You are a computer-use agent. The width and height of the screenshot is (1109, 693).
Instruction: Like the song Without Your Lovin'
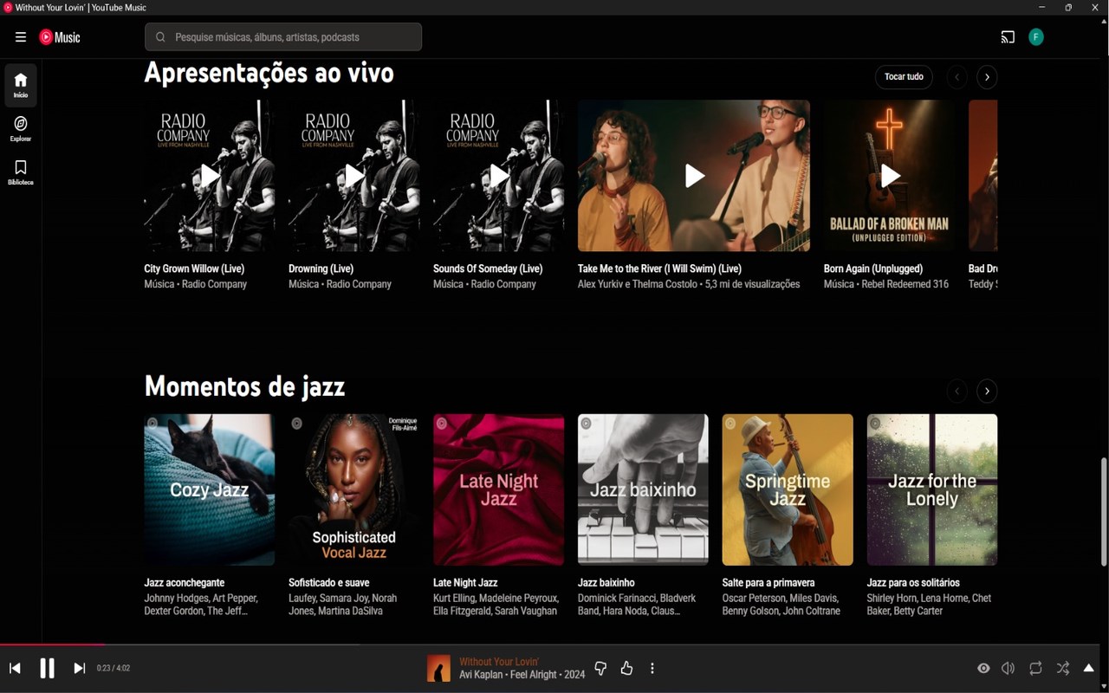[x=626, y=668]
